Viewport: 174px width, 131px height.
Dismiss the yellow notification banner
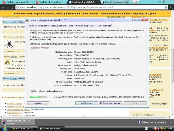[x=168, y=13]
